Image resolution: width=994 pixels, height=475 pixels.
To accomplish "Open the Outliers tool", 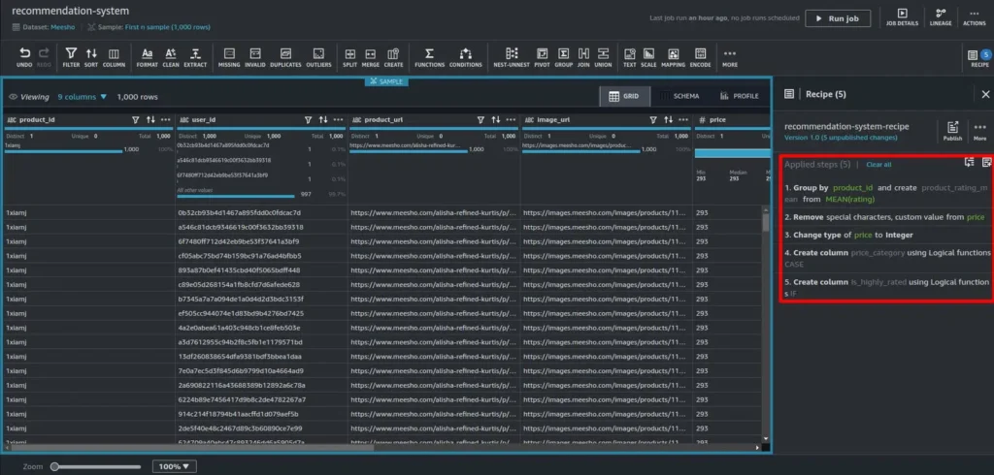I will (x=318, y=57).
